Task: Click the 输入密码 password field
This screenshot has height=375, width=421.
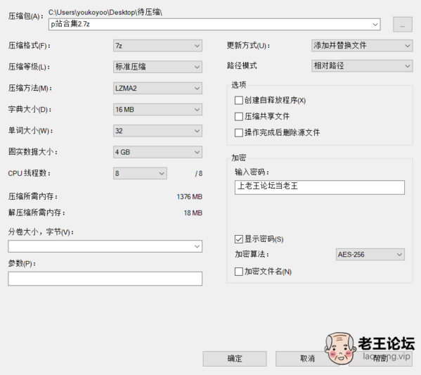Action: (x=320, y=187)
